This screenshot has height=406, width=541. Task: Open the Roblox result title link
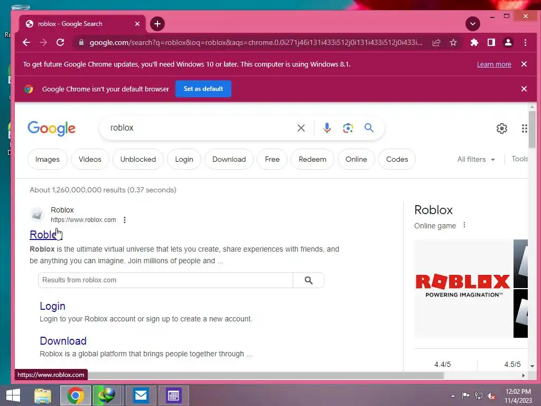click(46, 234)
